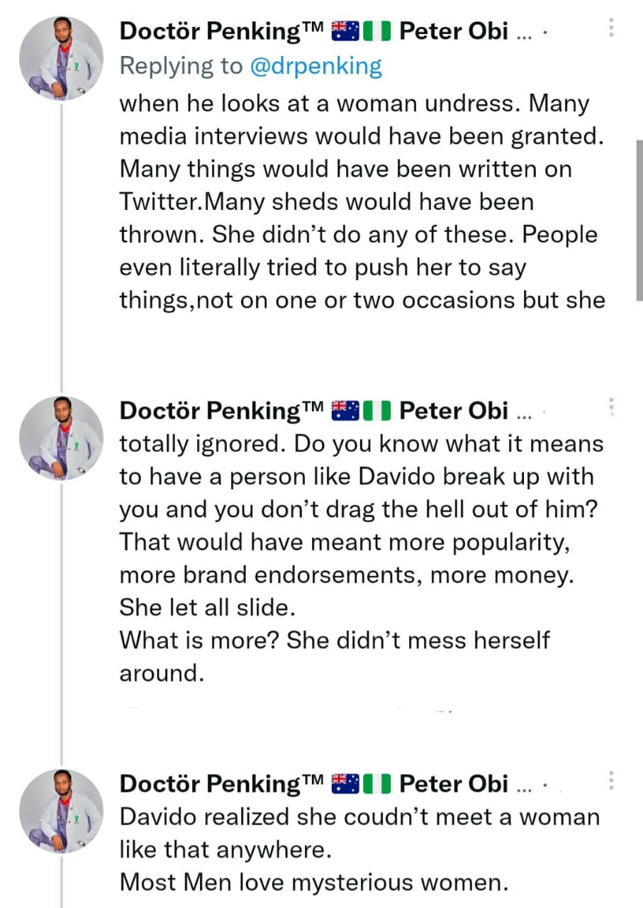Click the Australian flag emoji in the third tweet's name
This screenshot has height=908, width=643.
[345, 784]
